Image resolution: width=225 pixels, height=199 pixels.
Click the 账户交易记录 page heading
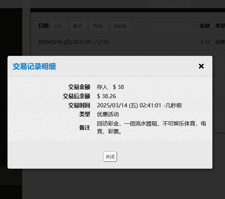(170, 4)
